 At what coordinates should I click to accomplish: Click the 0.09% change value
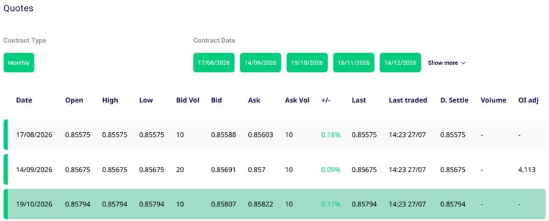[331, 170]
